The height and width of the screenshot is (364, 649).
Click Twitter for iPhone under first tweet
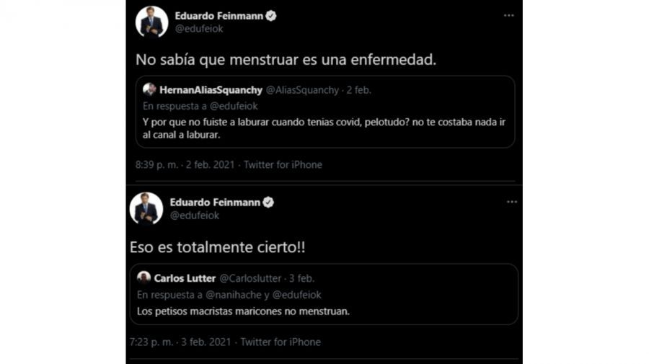[x=283, y=165]
